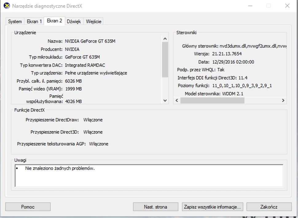The height and width of the screenshot is (218, 298).
Task: Click the WHQL Tak value
Action: 221,70
